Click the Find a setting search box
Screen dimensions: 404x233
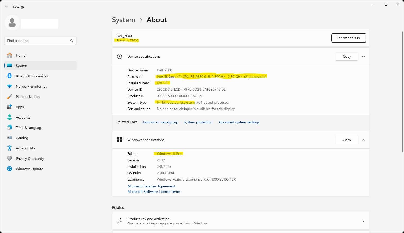(40, 41)
